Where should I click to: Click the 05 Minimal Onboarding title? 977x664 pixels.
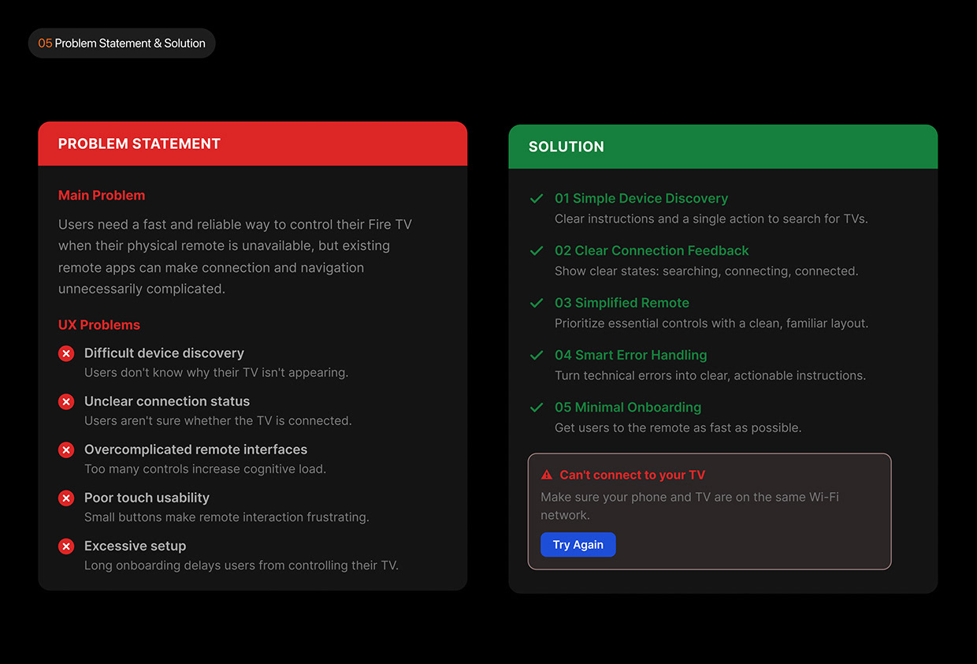tap(628, 407)
